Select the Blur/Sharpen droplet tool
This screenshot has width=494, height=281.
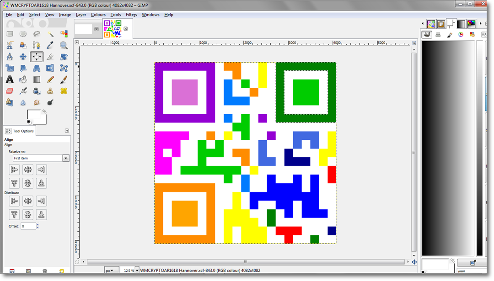click(23, 102)
